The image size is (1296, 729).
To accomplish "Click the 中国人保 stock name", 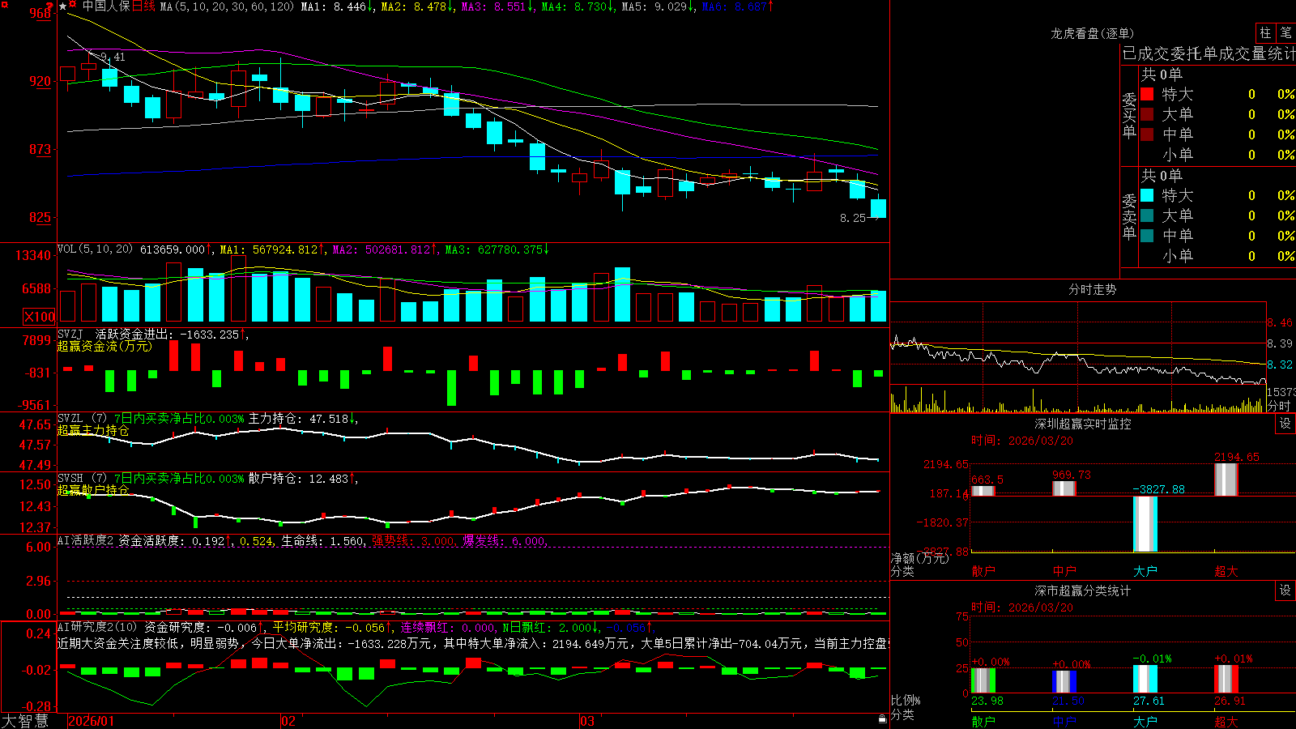I will coord(106,6).
